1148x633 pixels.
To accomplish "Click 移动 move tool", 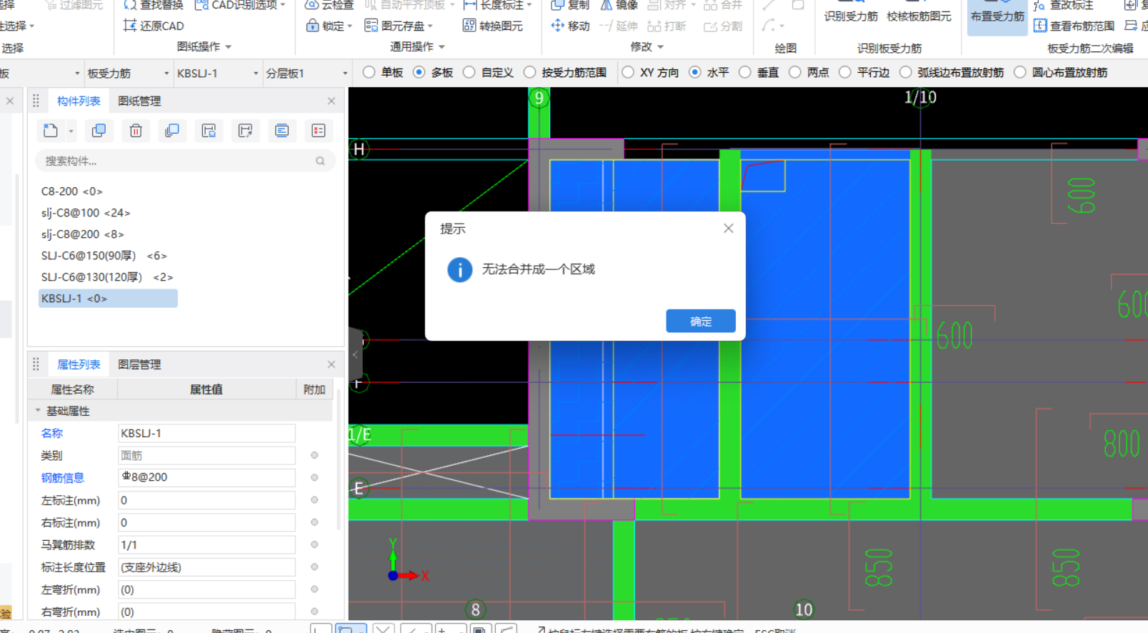I will pyautogui.click(x=570, y=26).
